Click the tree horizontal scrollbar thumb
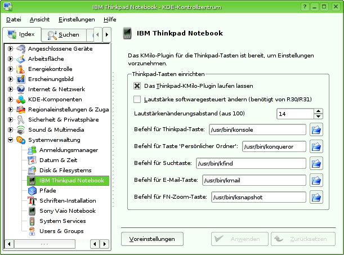The image size is (344, 255). point(44,244)
